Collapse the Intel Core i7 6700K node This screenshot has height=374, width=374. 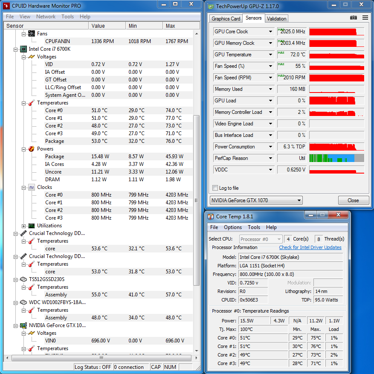point(15,49)
